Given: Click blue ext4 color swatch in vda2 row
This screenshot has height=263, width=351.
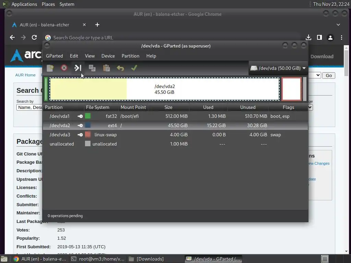Looking at the screenshot, I should (88, 125).
